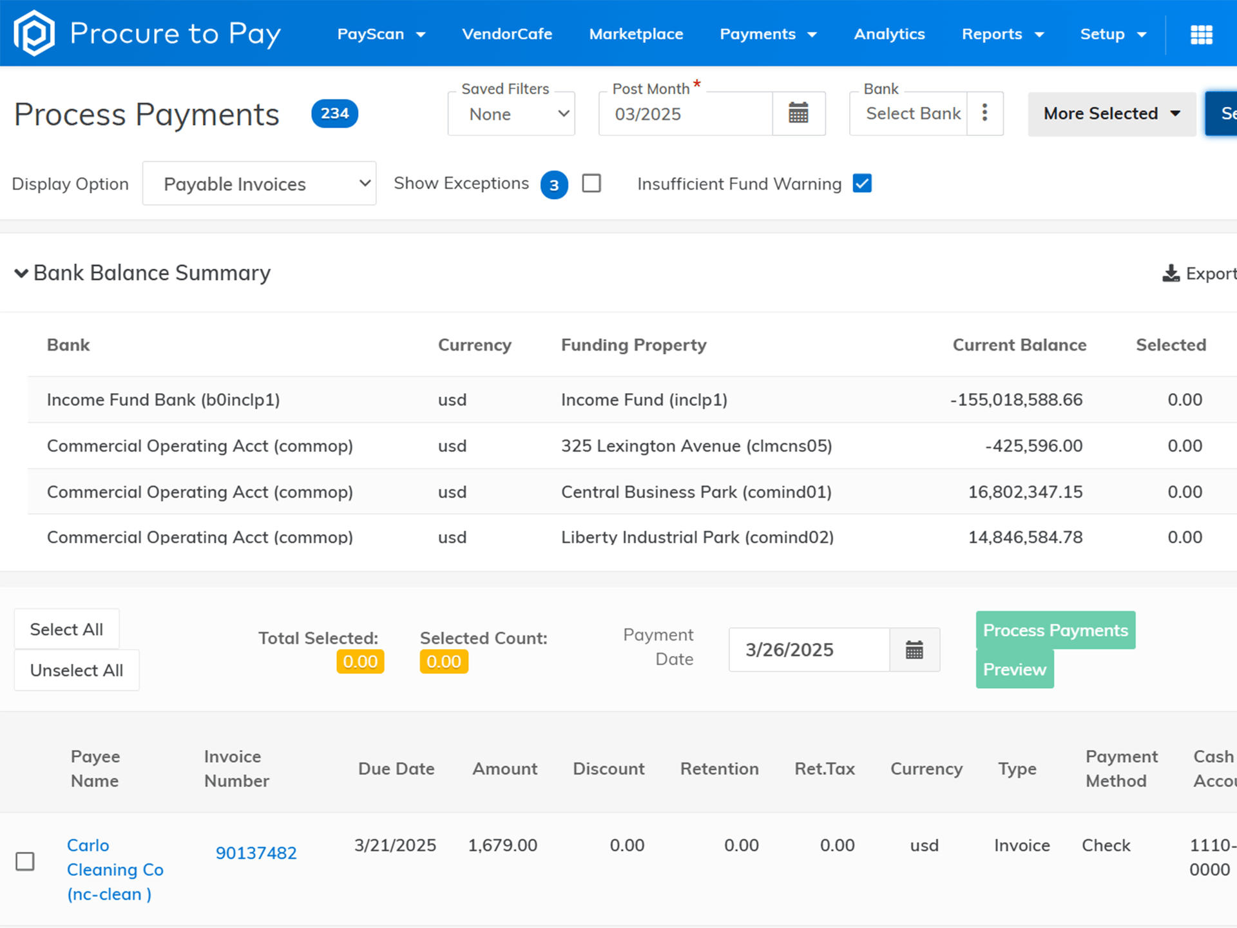Click the Show Exceptions count badge
Screen dimensions: 1237x928
click(x=553, y=185)
